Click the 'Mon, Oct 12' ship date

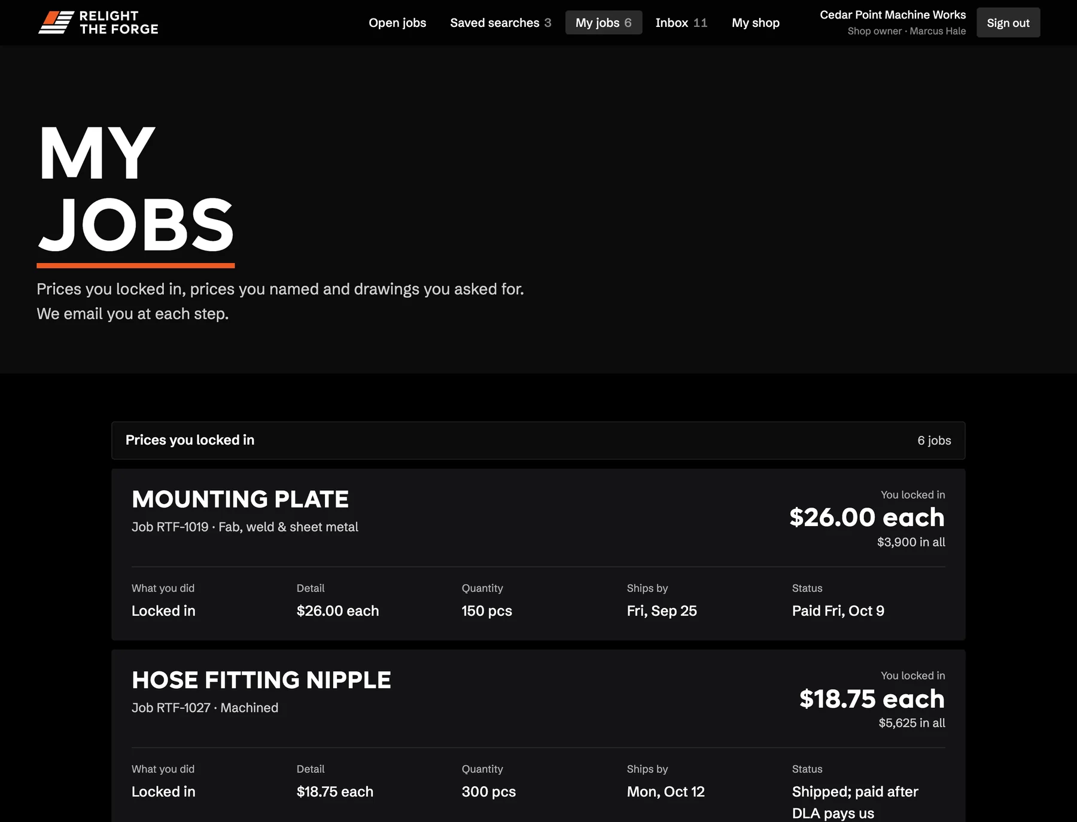(x=665, y=792)
